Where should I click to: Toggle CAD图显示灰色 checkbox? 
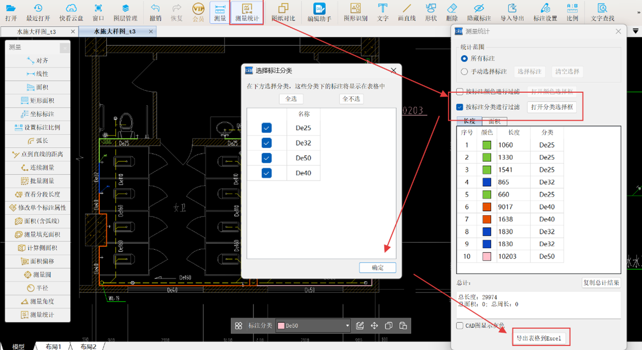click(x=460, y=326)
